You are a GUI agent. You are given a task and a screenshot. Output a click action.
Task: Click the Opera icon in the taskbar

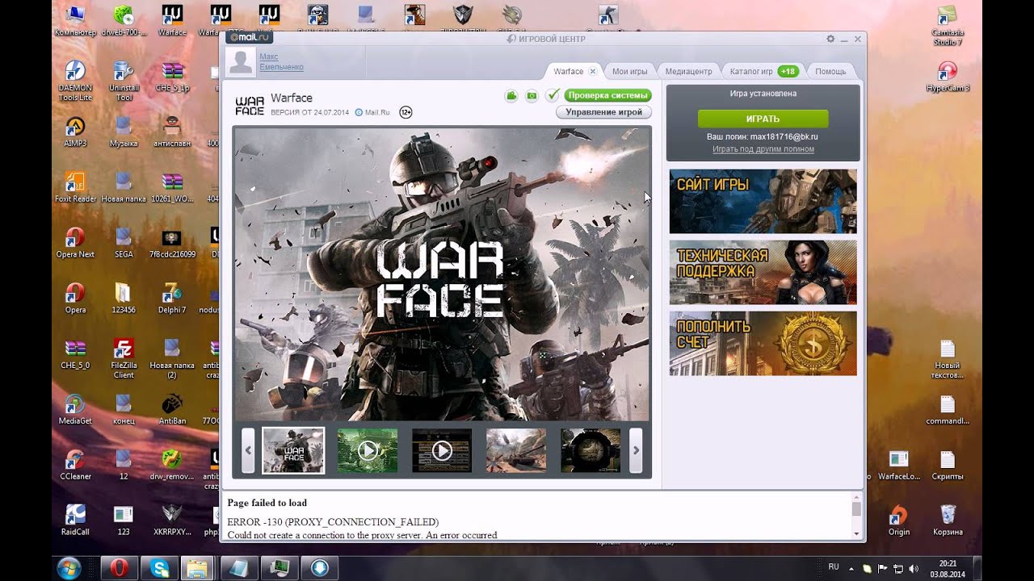click(x=120, y=568)
